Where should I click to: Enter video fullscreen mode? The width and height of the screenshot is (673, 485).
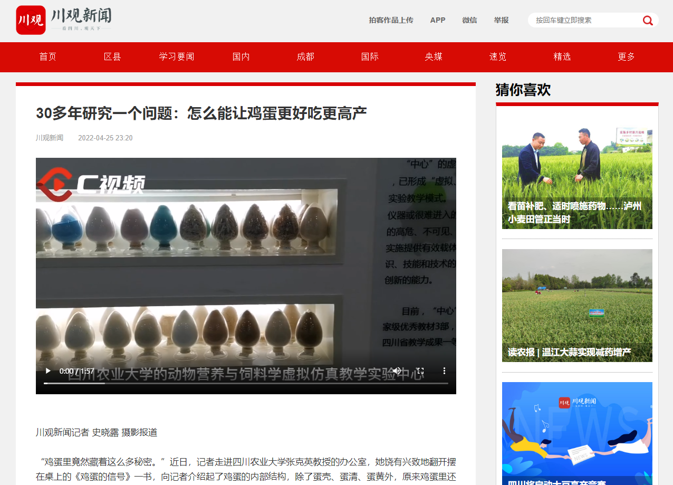(420, 371)
